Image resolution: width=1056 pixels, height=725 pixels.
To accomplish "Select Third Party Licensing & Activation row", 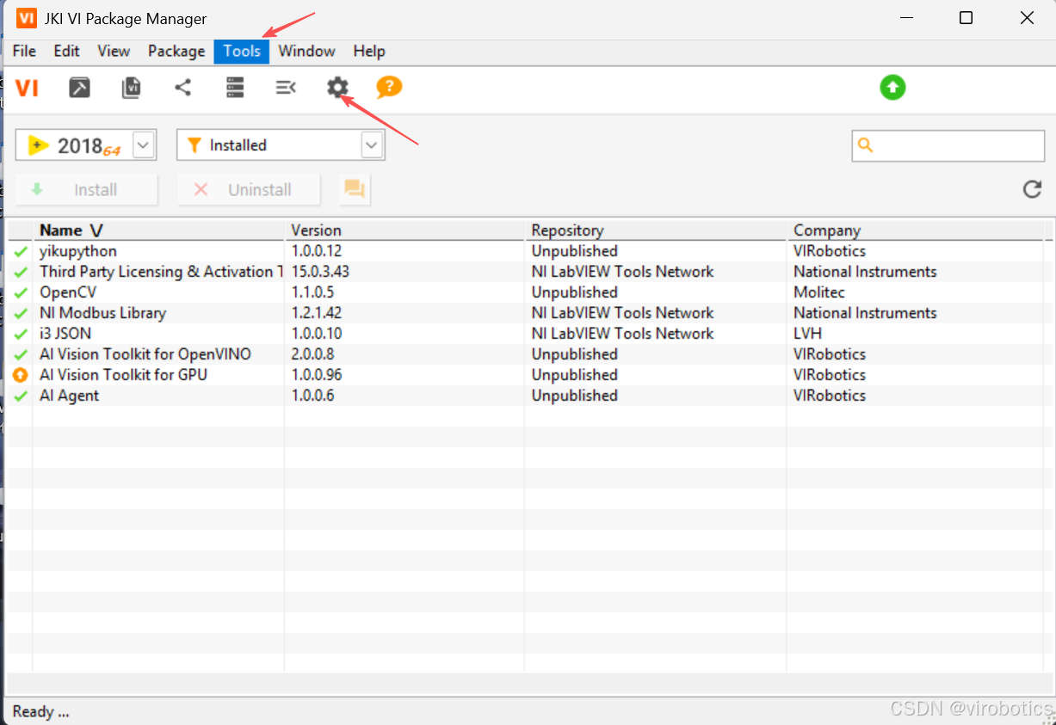I will click(526, 272).
